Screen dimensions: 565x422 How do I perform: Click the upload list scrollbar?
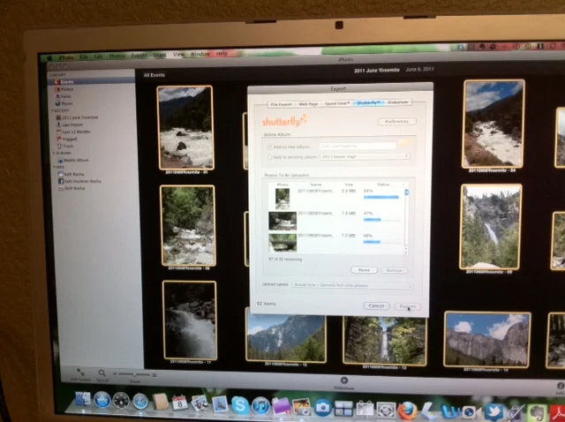[x=406, y=221]
